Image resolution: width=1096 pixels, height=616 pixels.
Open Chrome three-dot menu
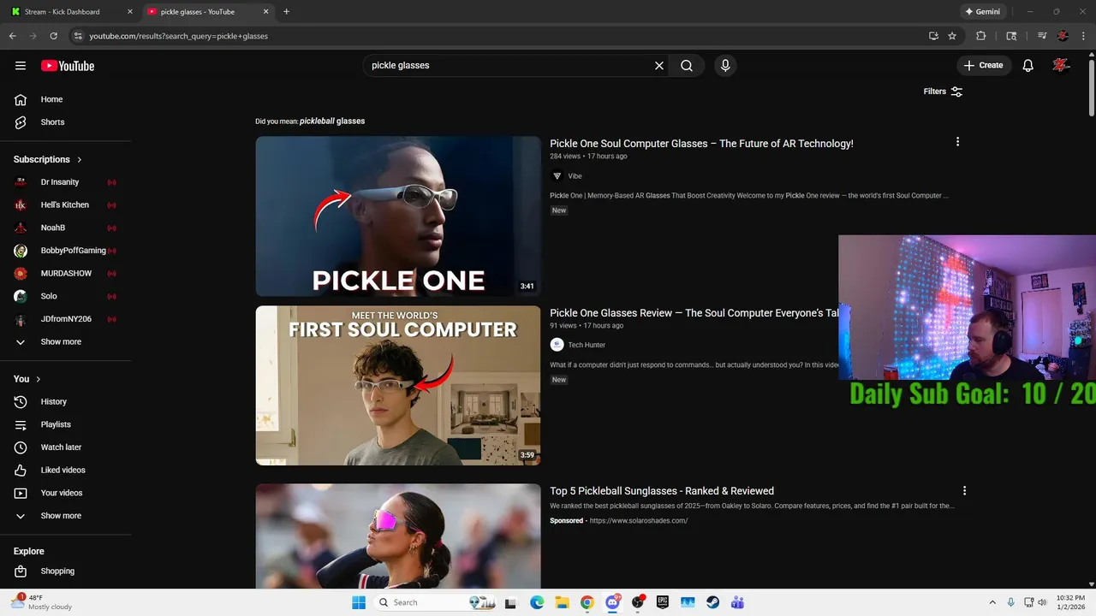(1083, 36)
